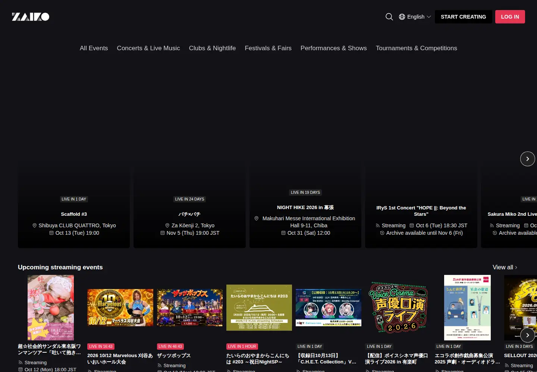Click the streaming icon on IRyS concert card
The width and height of the screenshot is (537, 372).
click(378, 225)
